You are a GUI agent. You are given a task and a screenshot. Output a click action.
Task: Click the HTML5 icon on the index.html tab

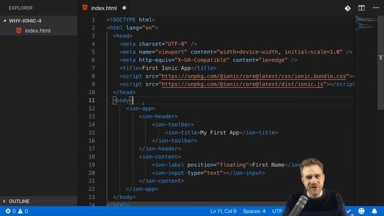[x=85, y=8]
